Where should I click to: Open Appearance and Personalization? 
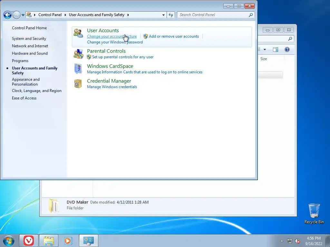tap(26, 82)
